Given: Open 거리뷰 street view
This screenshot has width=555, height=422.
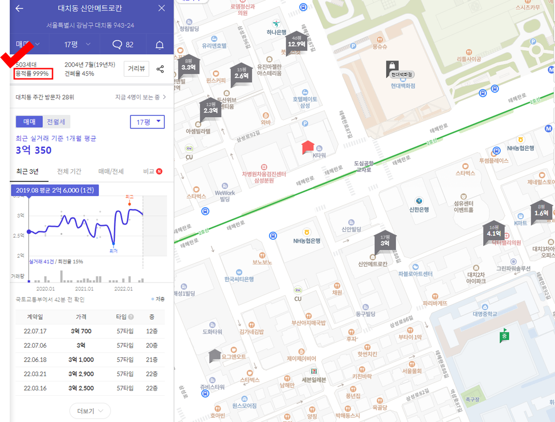Looking at the screenshot, I should click(136, 69).
